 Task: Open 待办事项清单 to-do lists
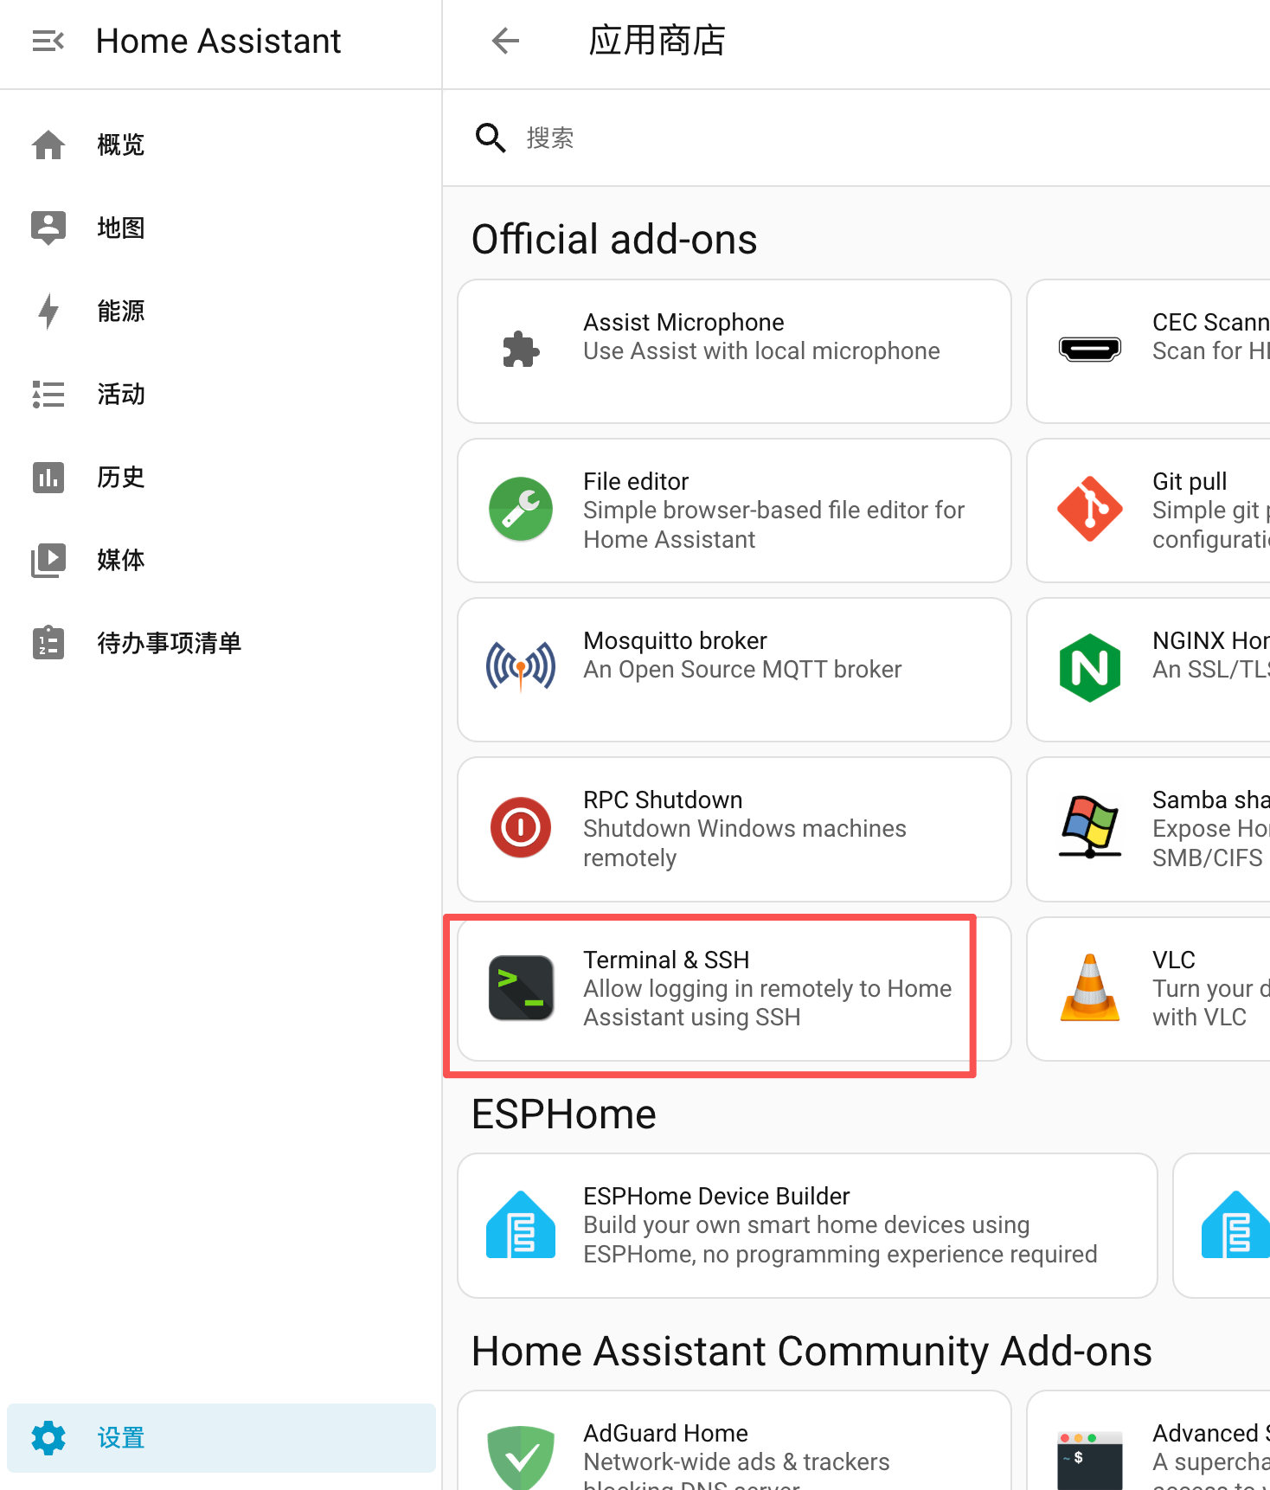click(x=169, y=643)
